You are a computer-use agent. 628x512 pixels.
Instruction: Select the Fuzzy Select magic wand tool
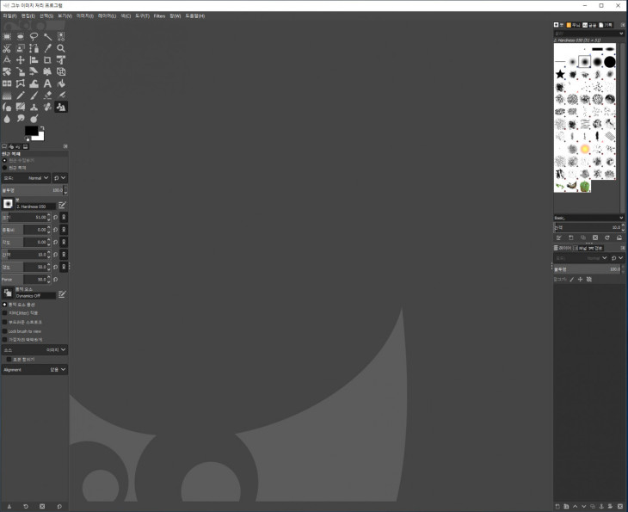tap(47, 36)
